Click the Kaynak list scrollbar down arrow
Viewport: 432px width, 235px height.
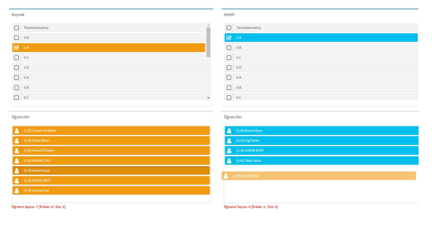[x=208, y=97]
